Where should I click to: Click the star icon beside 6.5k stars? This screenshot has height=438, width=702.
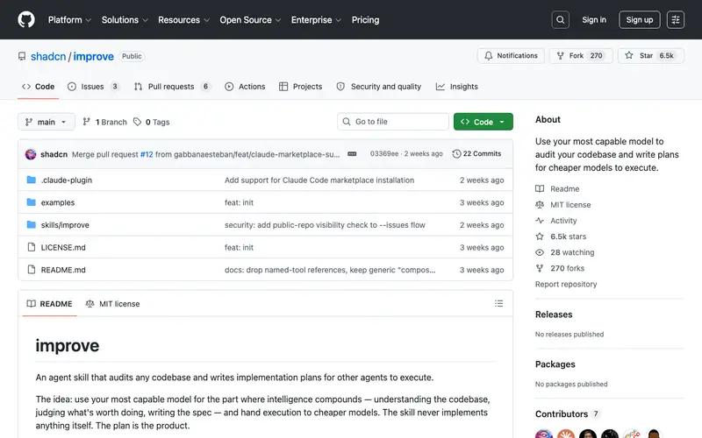click(540, 237)
